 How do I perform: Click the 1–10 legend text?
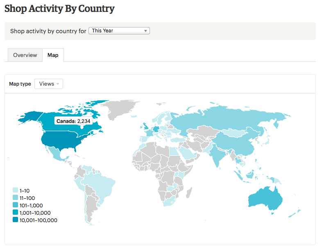[25, 191]
